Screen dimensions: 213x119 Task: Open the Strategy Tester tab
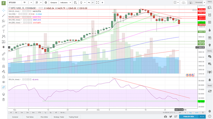coord(59,117)
